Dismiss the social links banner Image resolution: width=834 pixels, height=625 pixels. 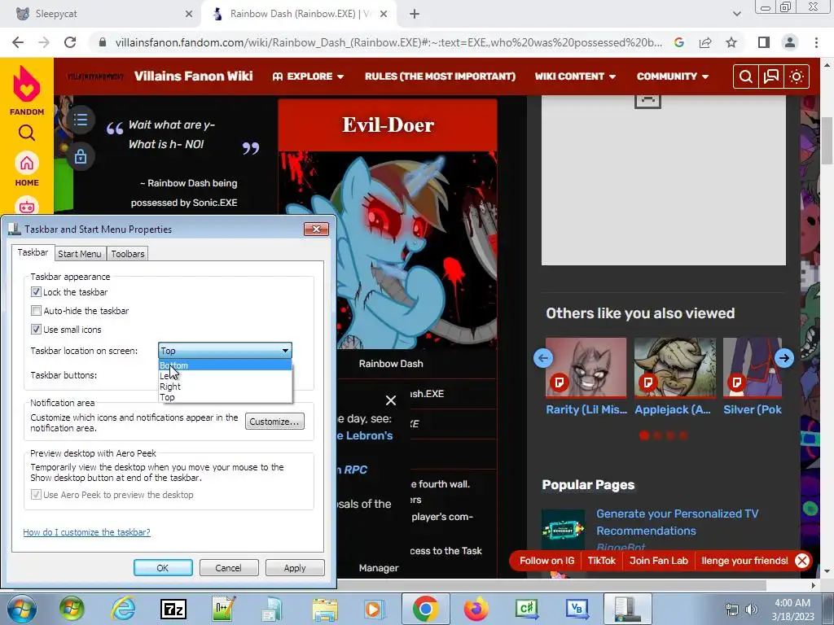pos(802,561)
